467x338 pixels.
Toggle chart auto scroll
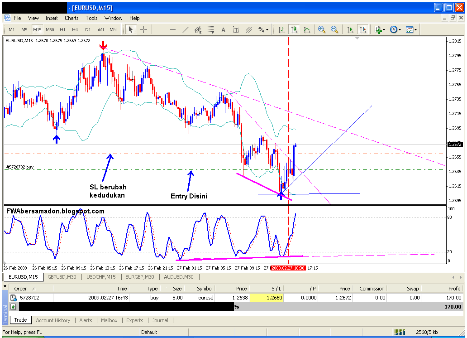(x=350, y=29)
